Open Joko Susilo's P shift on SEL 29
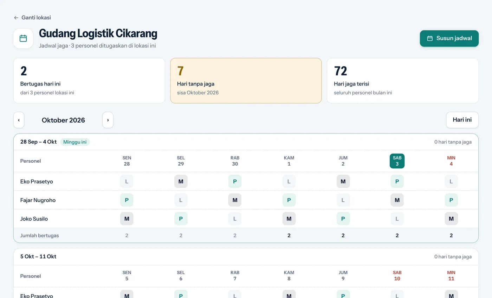This screenshot has width=492, height=298. (181, 219)
